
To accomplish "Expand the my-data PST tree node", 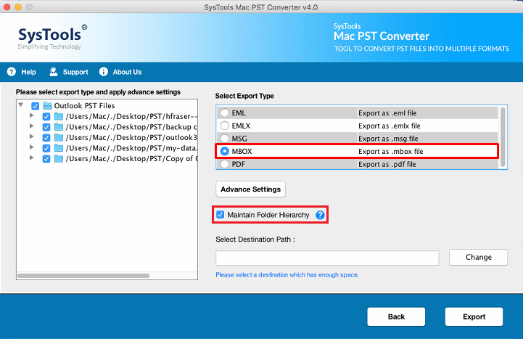I will point(32,147).
